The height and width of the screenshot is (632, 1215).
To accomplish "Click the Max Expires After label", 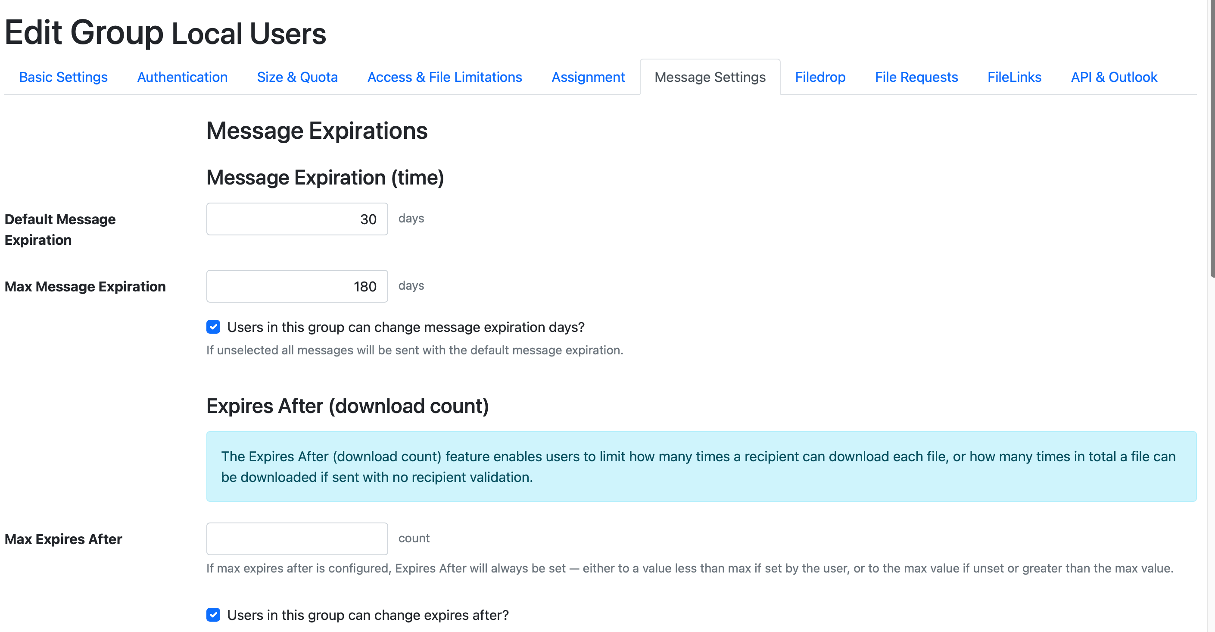I will coord(63,538).
